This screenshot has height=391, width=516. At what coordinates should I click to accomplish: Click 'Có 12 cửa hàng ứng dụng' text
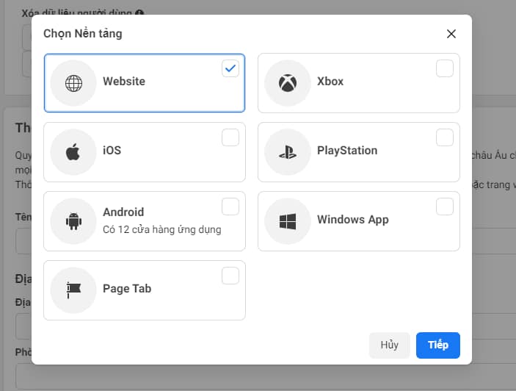click(x=162, y=229)
